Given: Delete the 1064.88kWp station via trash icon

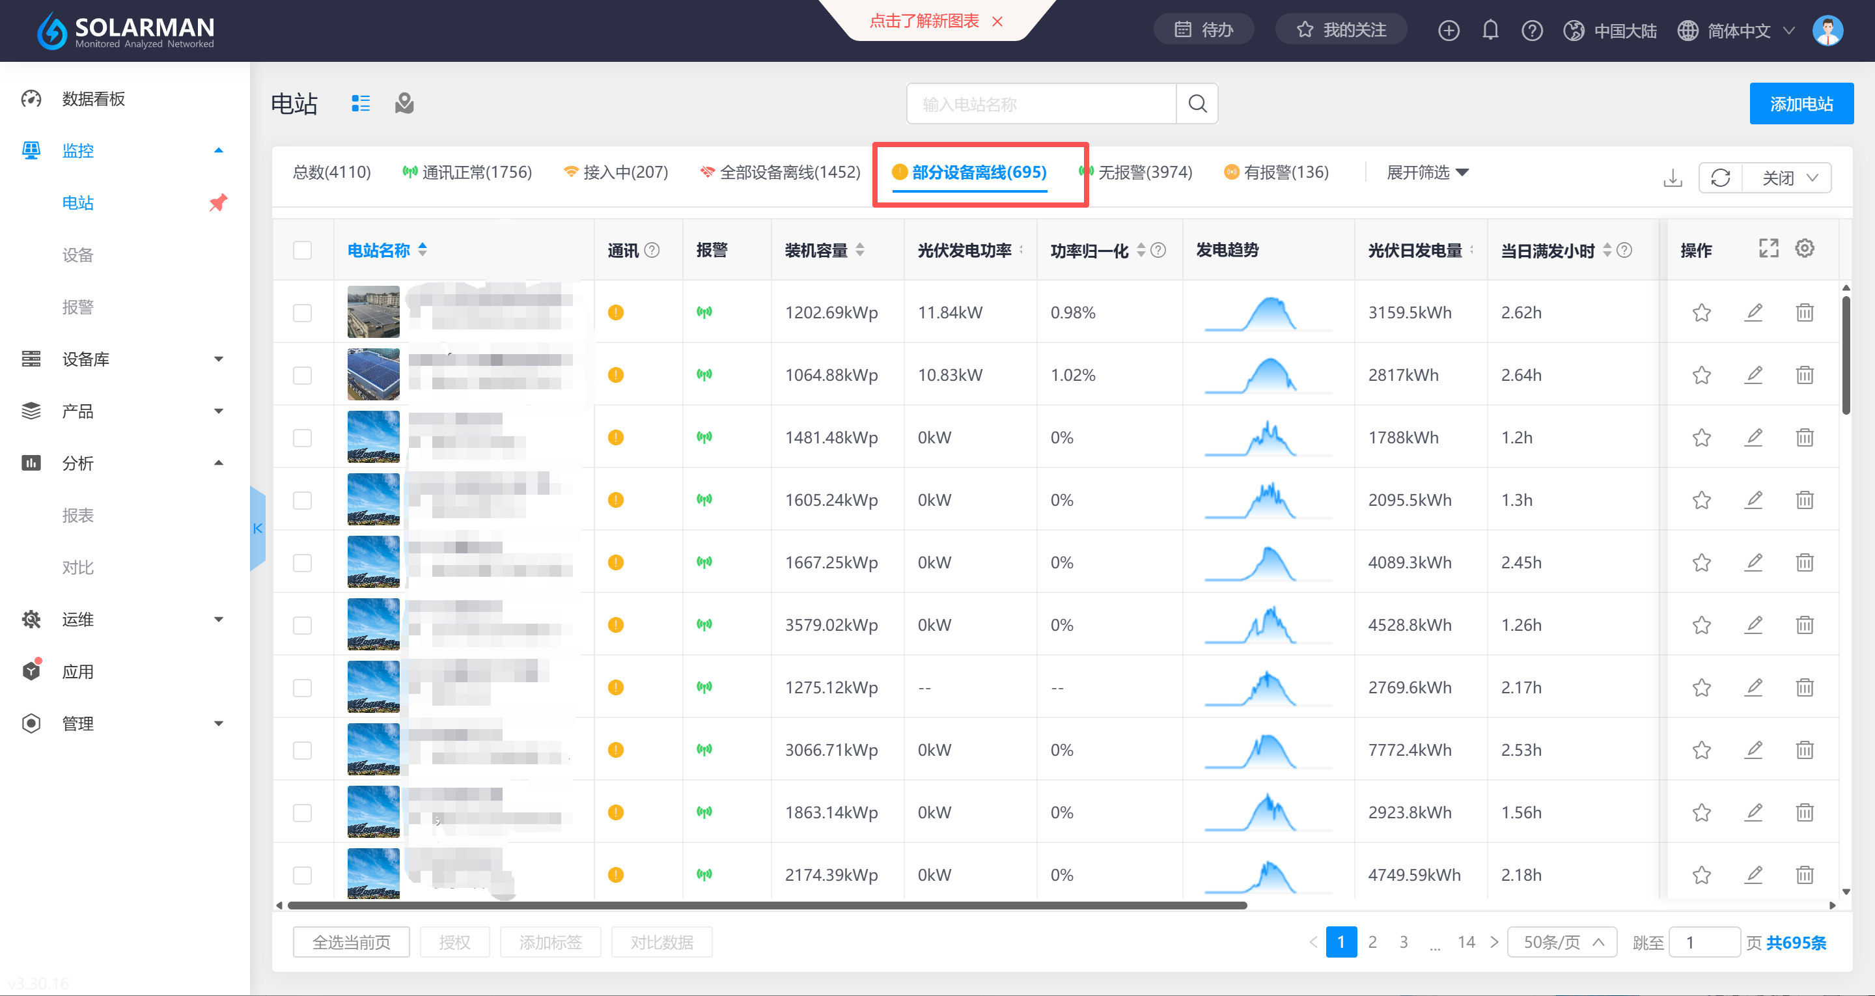Looking at the screenshot, I should tap(1805, 375).
